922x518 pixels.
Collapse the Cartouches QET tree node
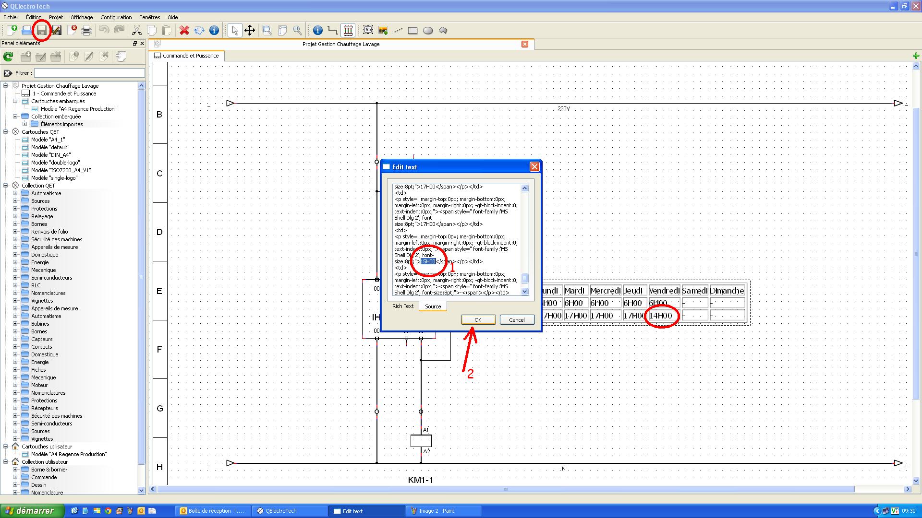click(6, 132)
